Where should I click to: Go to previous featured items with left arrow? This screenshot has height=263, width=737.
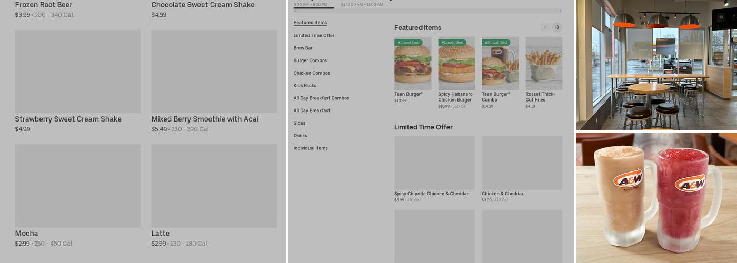pyautogui.click(x=546, y=27)
